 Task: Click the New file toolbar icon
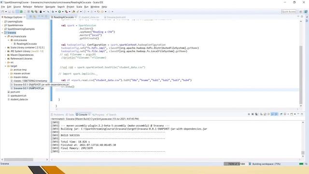tap(2, 12)
